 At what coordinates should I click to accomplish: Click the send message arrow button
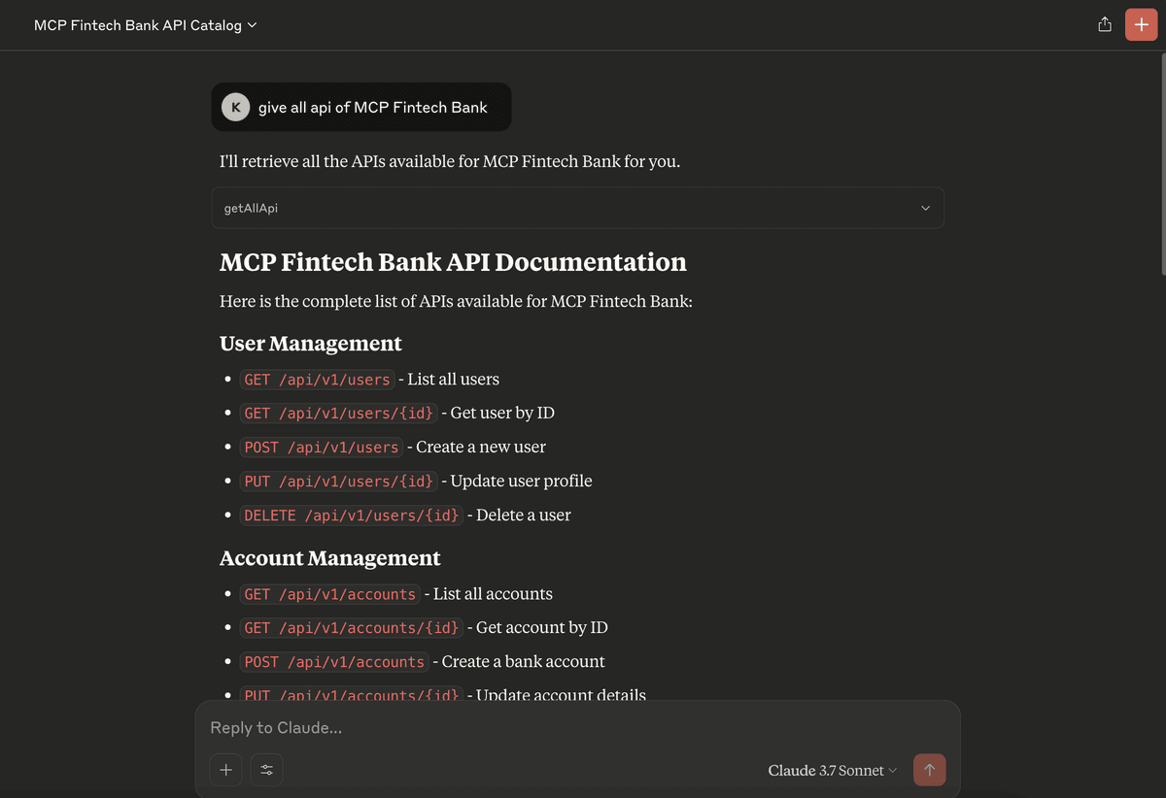pyautogui.click(x=930, y=770)
